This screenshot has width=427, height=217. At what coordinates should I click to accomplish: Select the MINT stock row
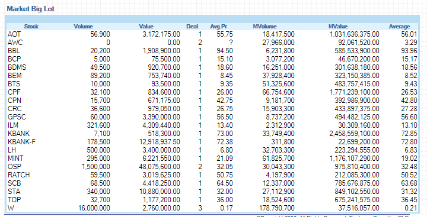pyautogui.click(x=212, y=158)
